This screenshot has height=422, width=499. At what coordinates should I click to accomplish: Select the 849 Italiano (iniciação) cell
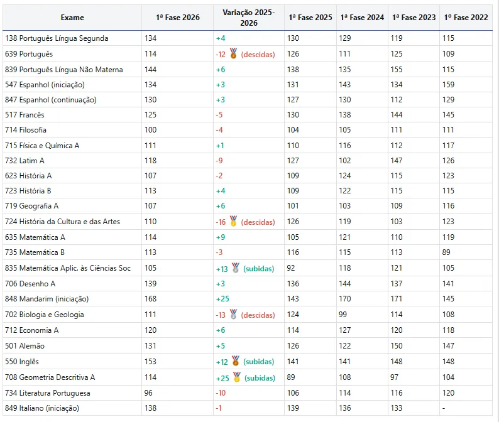[x=72, y=408]
